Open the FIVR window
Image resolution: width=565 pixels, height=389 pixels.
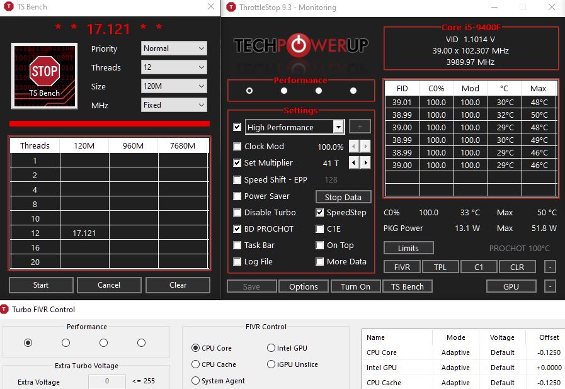(x=402, y=267)
